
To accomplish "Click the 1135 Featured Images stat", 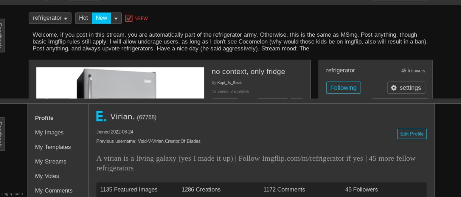I will pyautogui.click(x=129, y=190).
